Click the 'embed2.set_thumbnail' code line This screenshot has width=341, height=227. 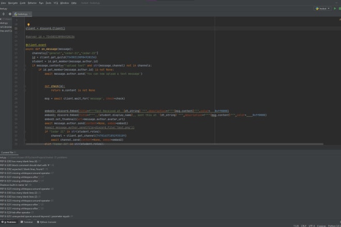coord(85,119)
